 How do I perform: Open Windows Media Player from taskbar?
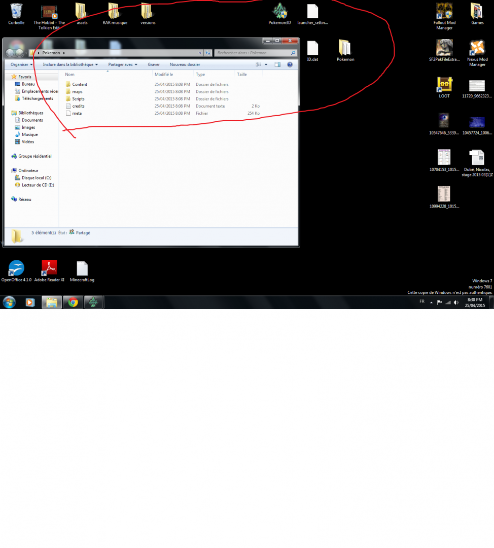[x=30, y=302]
